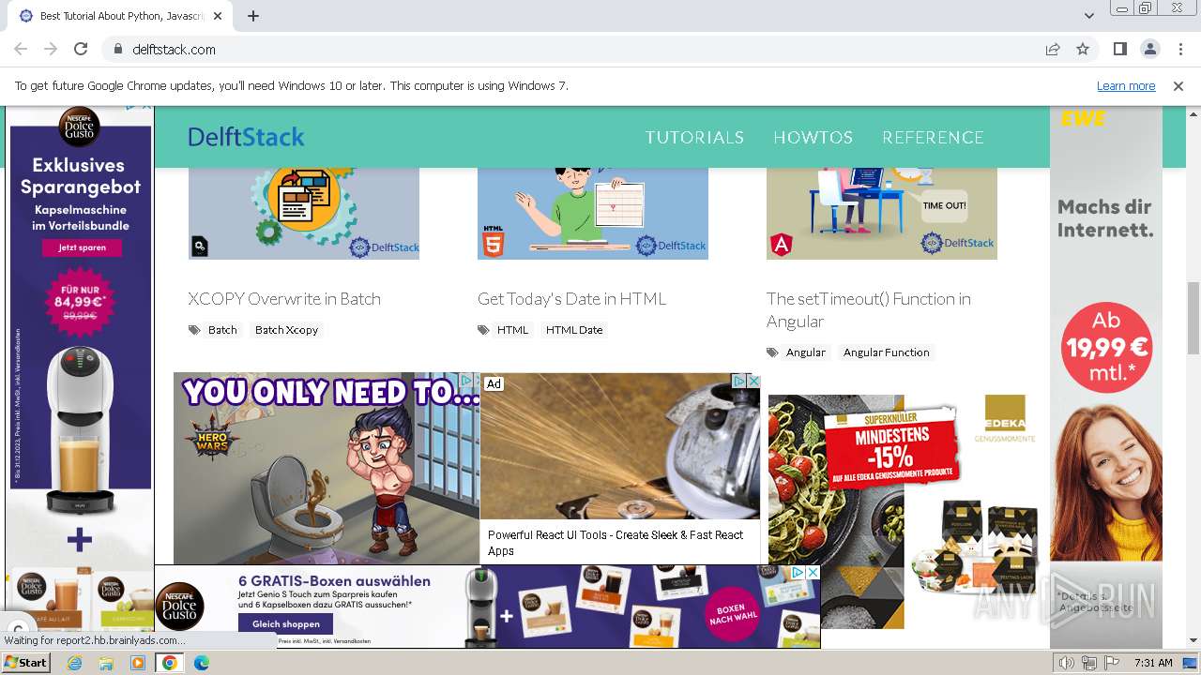This screenshot has height=675, width=1201.
Task: Click the AdChoices icon on the Dolce Gusto banner
Action: click(798, 573)
